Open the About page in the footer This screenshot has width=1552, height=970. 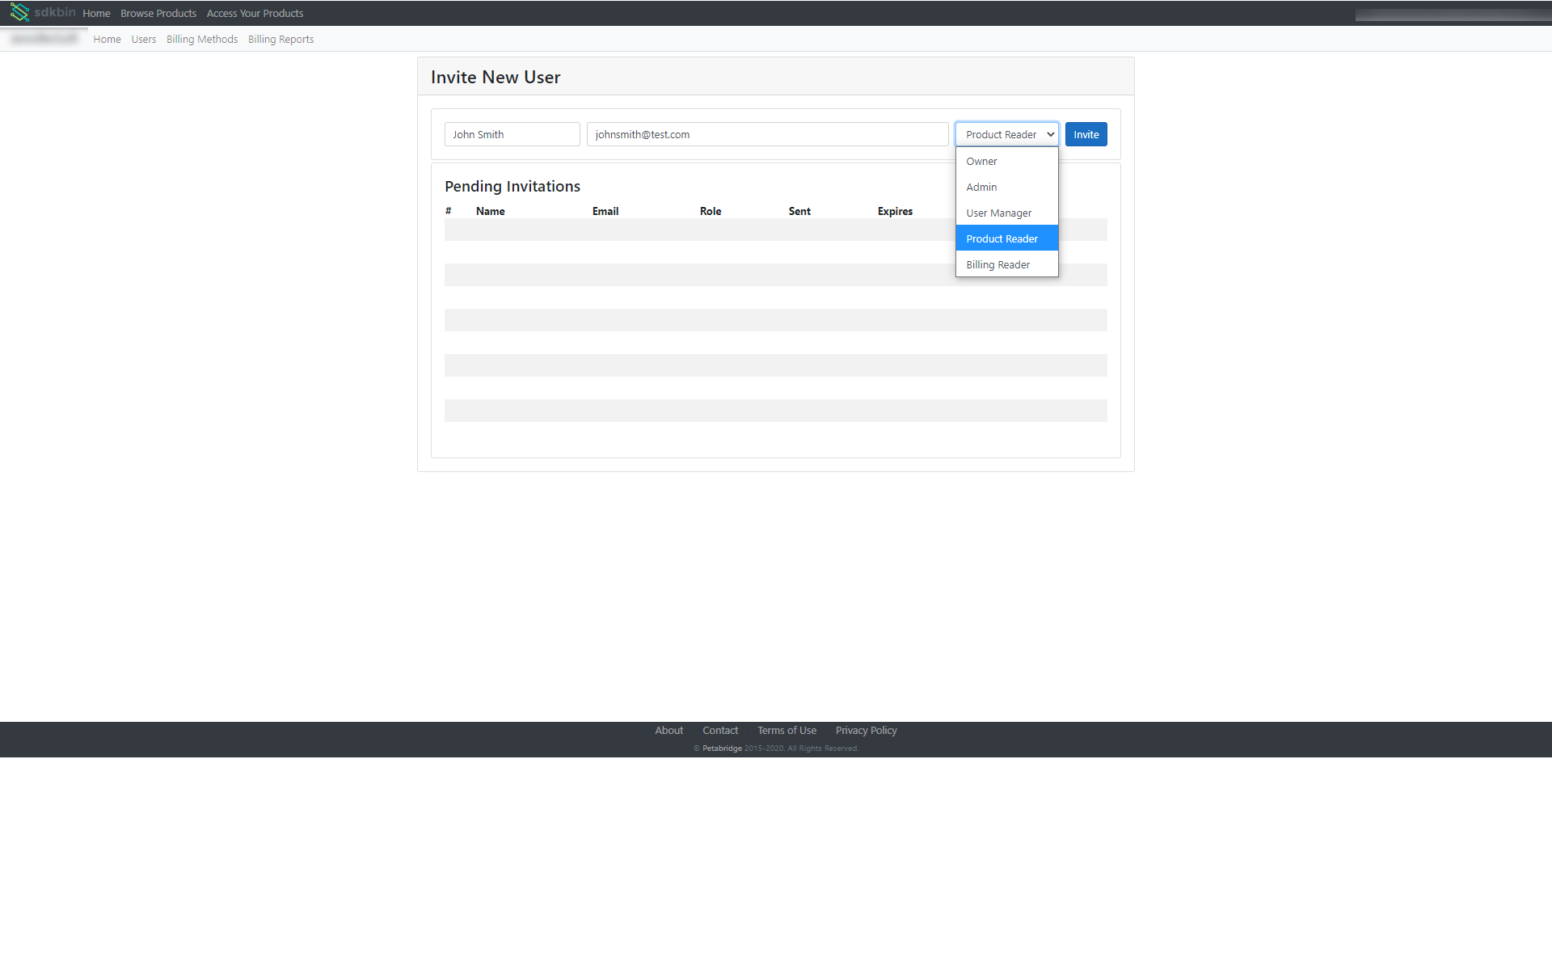(668, 730)
